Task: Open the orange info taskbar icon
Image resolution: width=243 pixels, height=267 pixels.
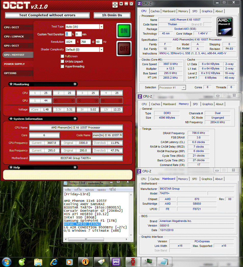Action: pos(85,262)
